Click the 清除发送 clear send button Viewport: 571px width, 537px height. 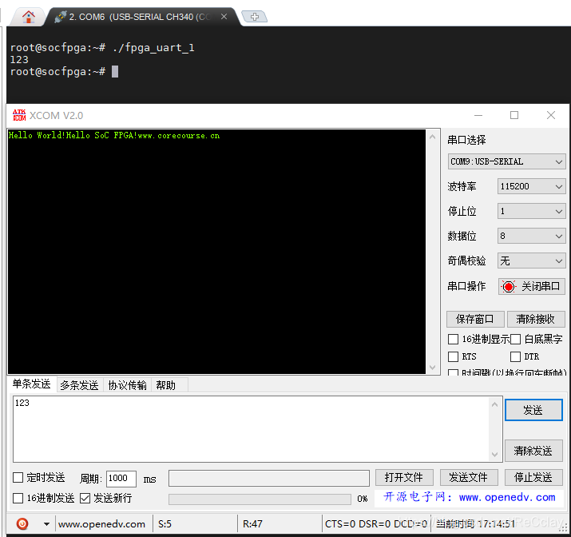pos(533,451)
